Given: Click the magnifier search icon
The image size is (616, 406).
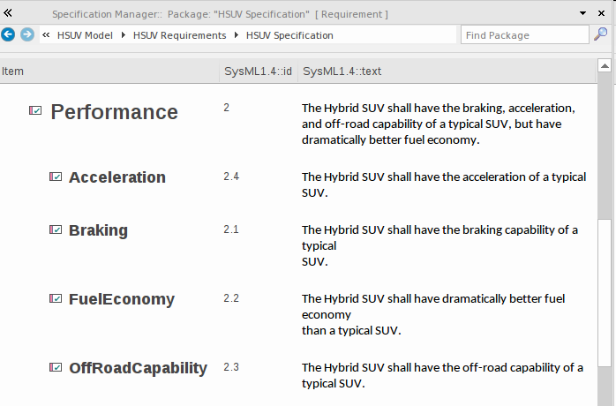Looking at the screenshot, I should tap(600, 34).
